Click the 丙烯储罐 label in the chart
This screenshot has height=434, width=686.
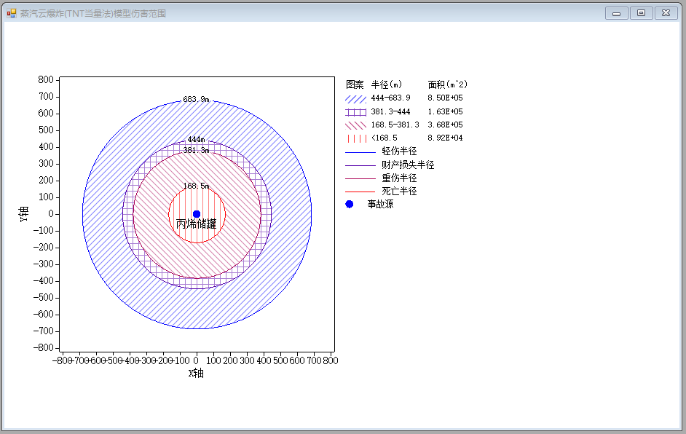[x=196, y=224]
